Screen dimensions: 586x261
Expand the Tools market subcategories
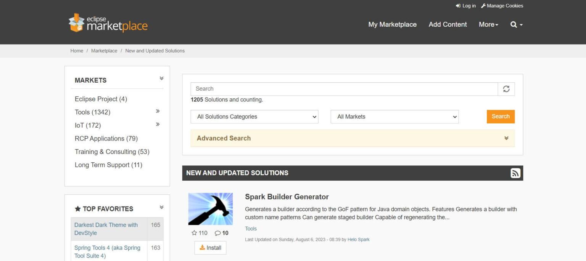pos(158,111)
